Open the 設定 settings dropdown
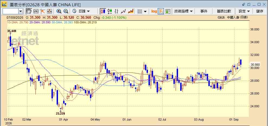Viewport: 268px width, 126px height. click(244, 11)
